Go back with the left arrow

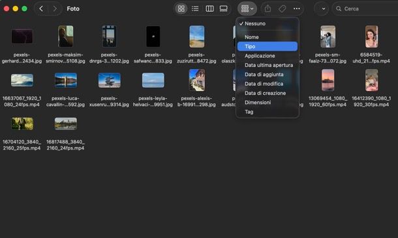click(x=41, y=8)
